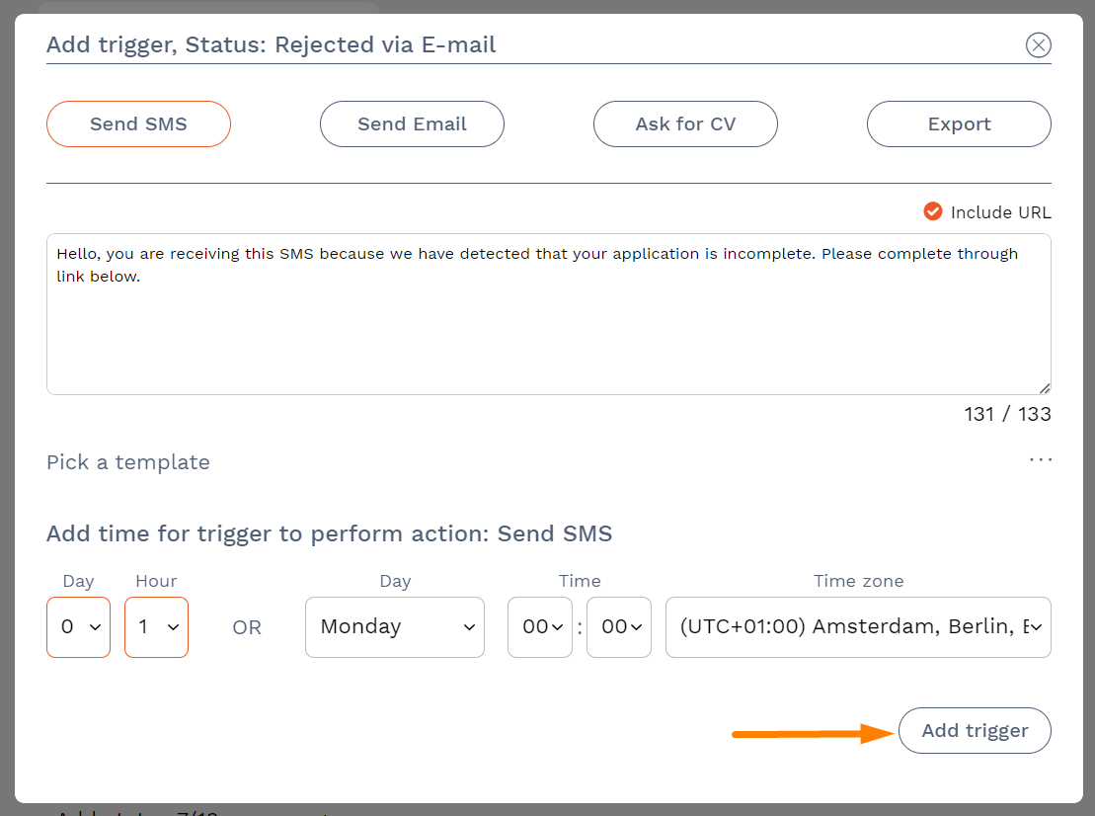The image size is (1095, 816).
Task: Select the Export action option
Action: (959, 124)
